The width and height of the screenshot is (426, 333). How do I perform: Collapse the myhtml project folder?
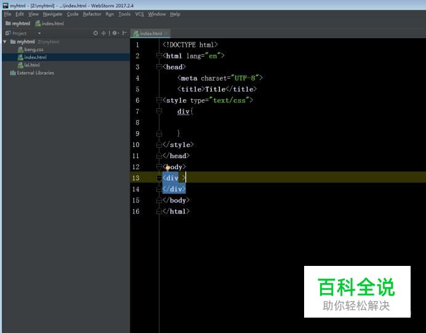5,42
